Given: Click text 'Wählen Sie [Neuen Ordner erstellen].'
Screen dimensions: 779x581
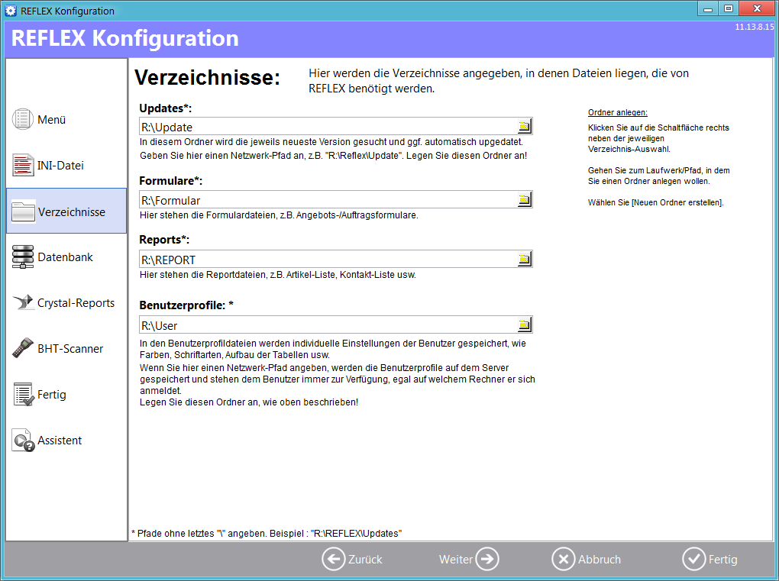Looking at the screenshot, I should [x=656, y=202].
